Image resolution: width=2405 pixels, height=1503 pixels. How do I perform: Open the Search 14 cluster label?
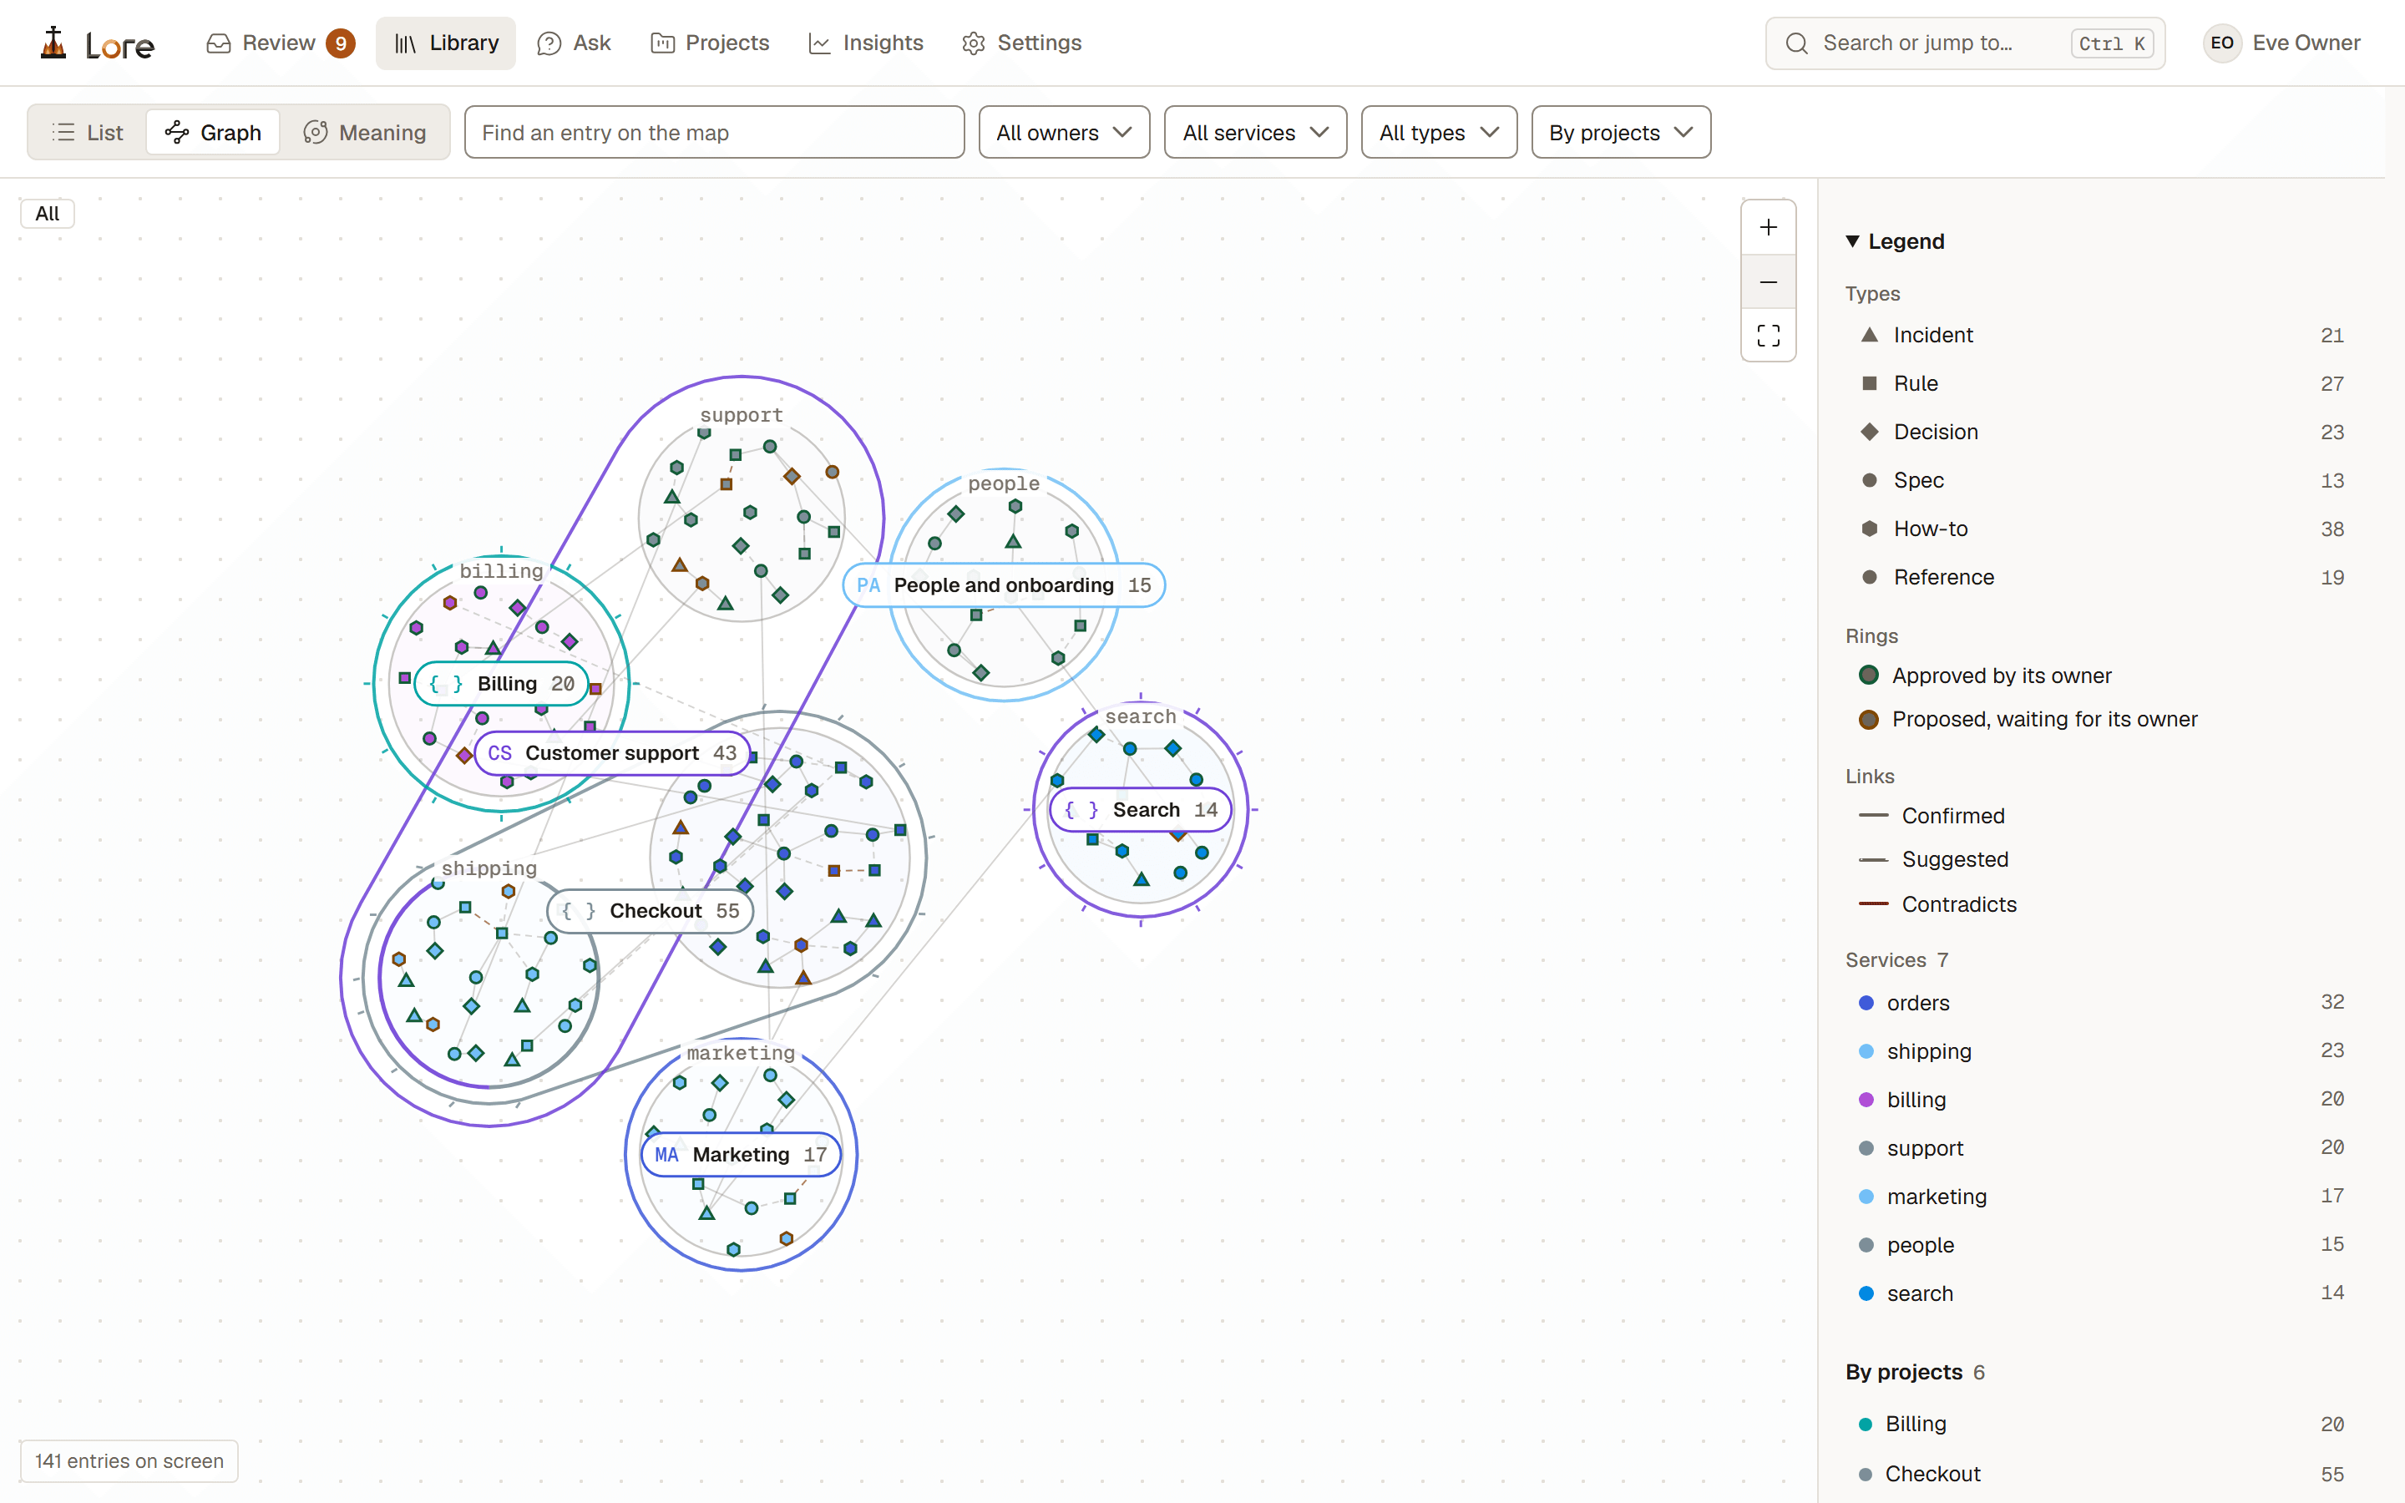[1141, 810]
